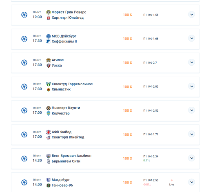Click the Hoffenheim II club logo
The image size is (204, 192).
point(49,42)
